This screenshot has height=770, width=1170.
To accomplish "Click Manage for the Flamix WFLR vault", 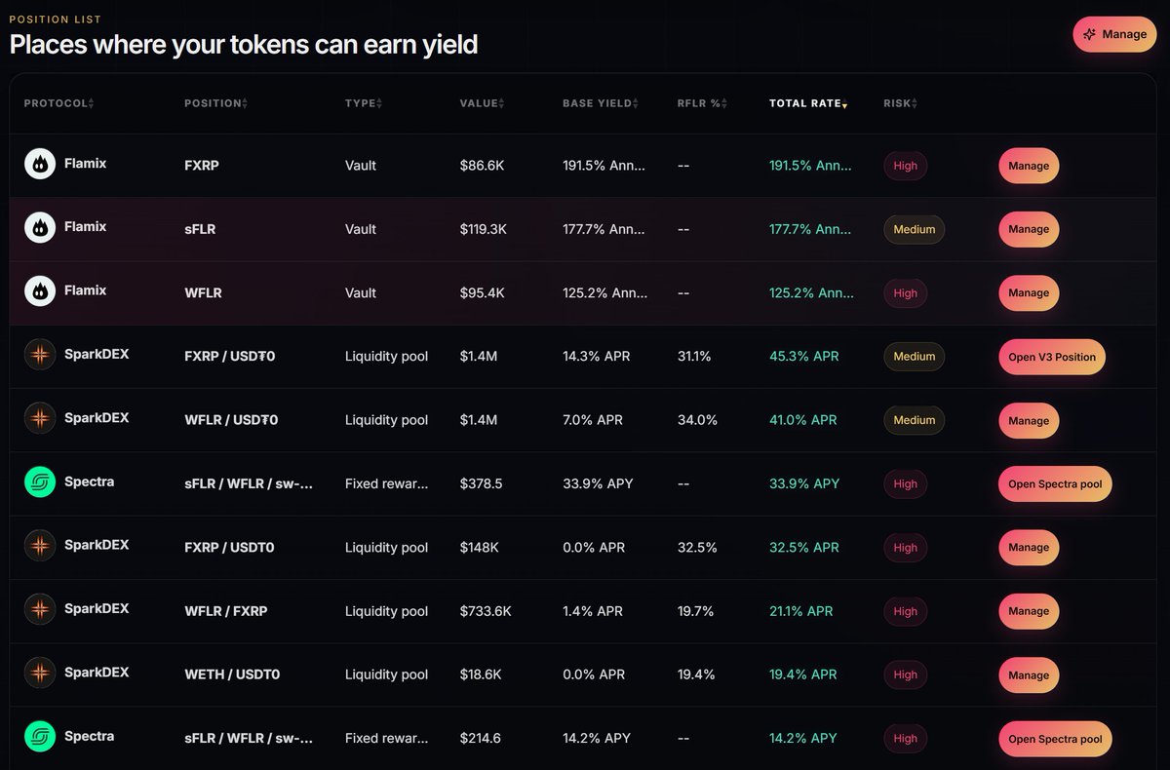I will point(1029,292).
